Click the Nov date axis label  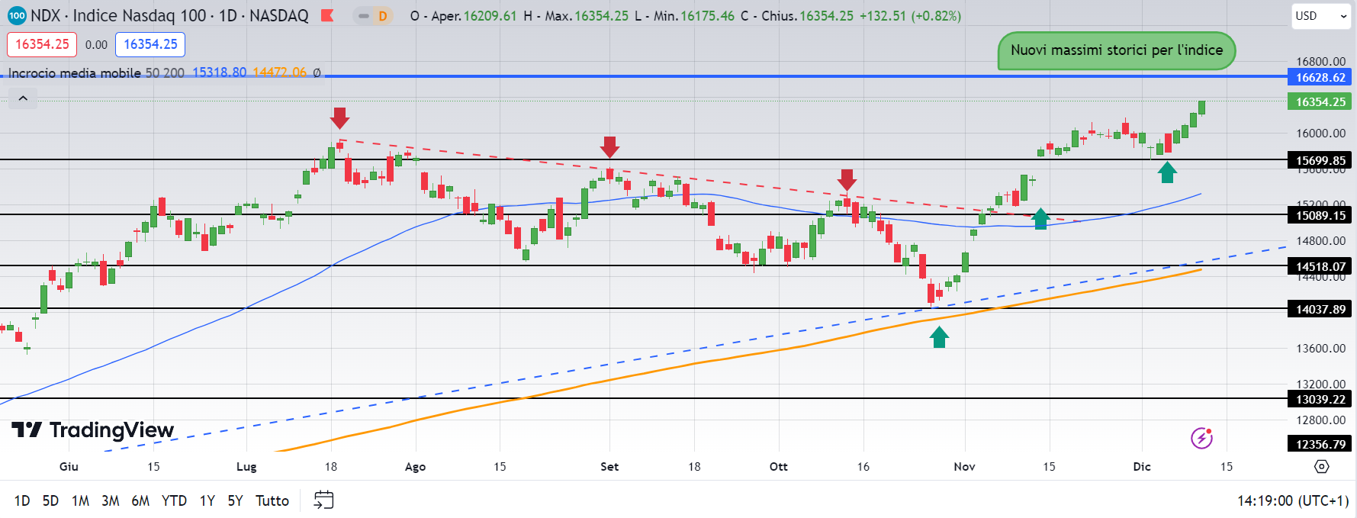click(964, 466)
